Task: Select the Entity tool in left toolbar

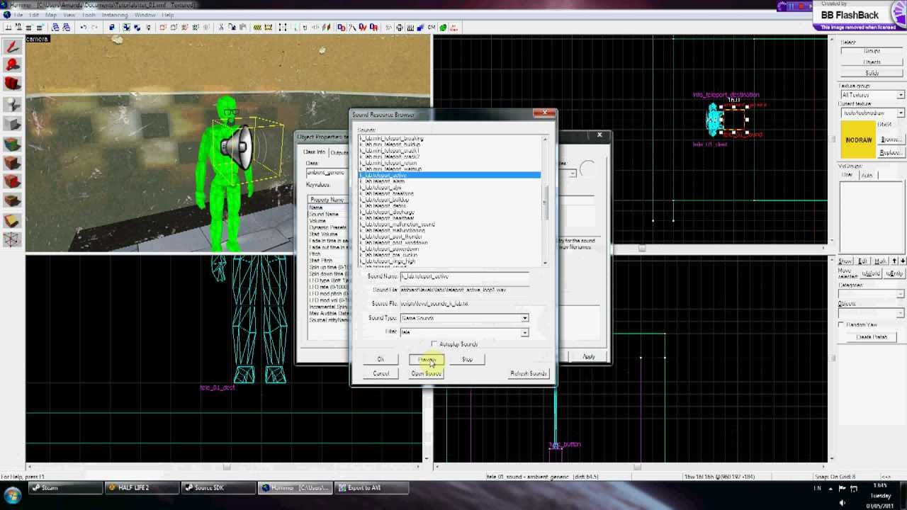Action: point(12,104)
